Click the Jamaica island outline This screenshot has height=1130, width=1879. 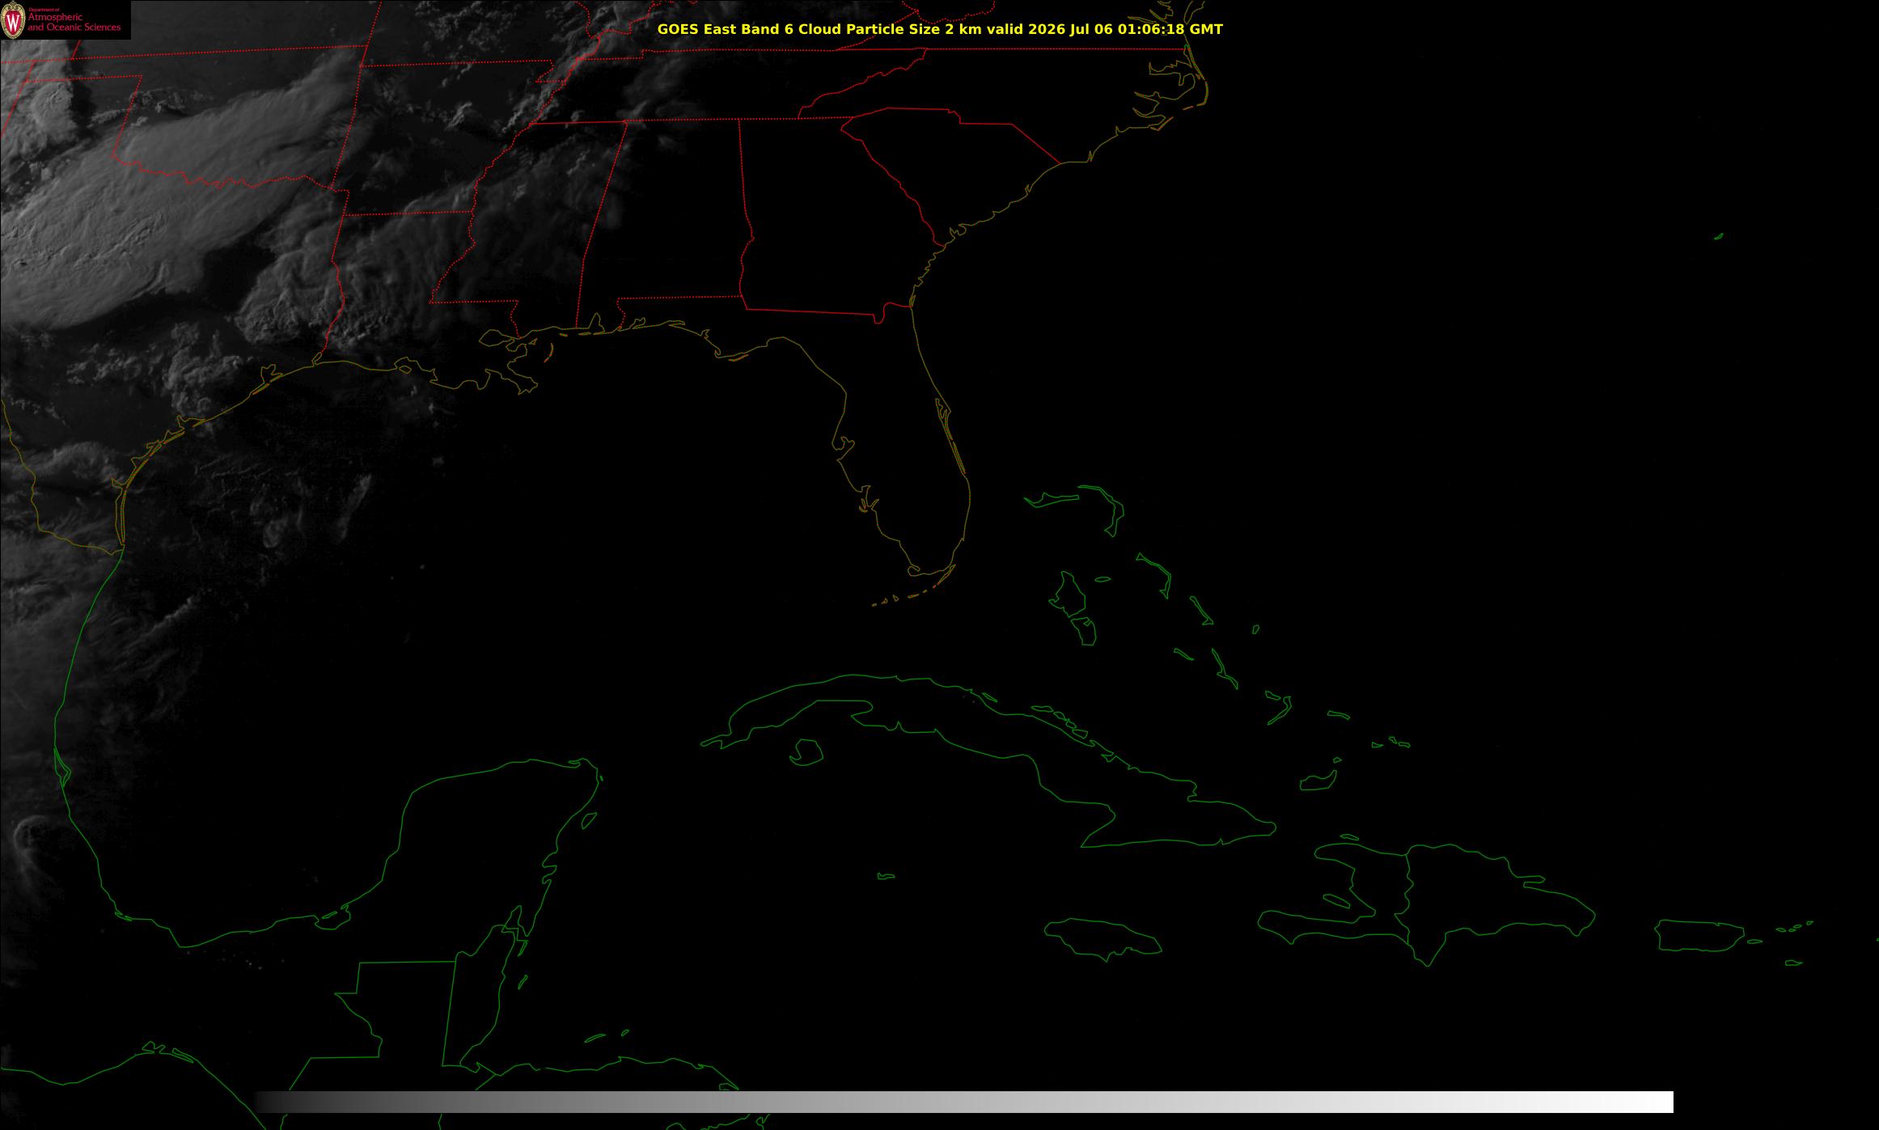[1103, 939]
